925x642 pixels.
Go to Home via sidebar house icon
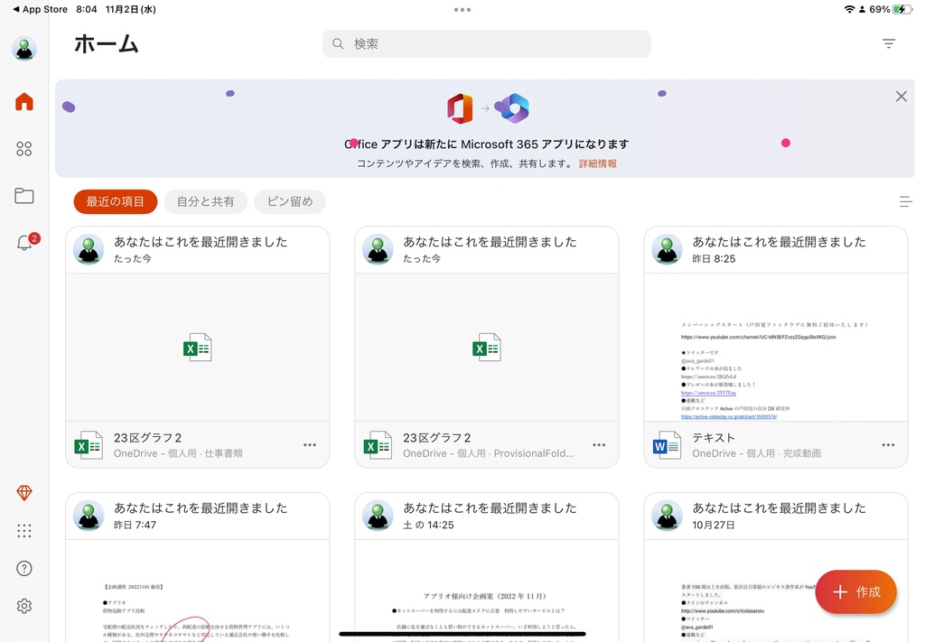click(24, 101)
